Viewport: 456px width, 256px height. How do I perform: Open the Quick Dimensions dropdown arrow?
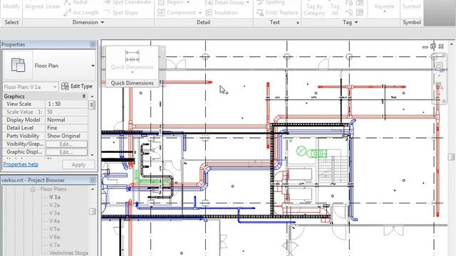pos(133,72)
